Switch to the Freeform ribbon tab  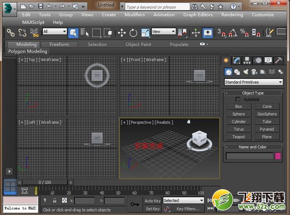59,45
